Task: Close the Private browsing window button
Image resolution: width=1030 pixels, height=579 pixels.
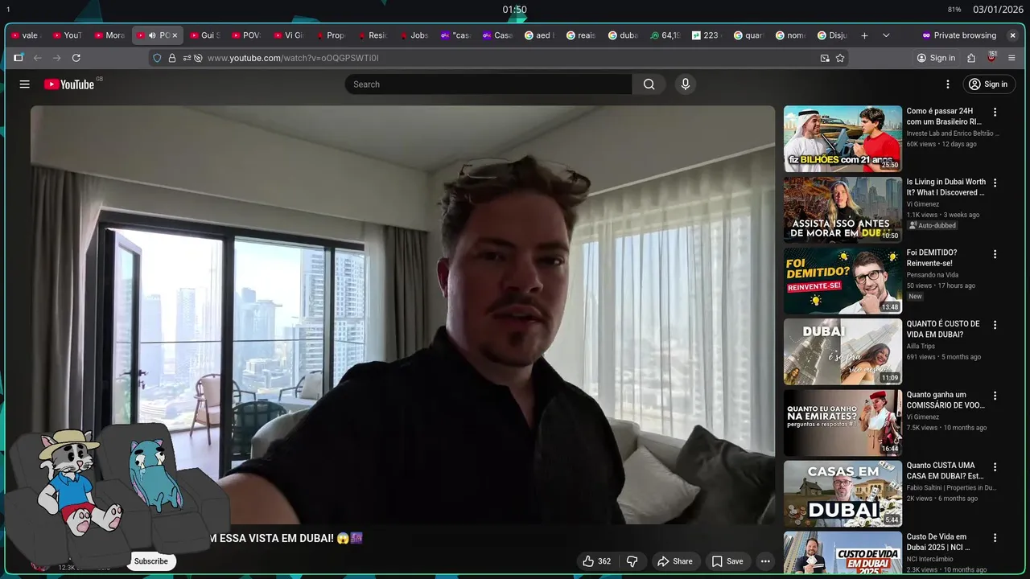Action: tap(1012, 35)
